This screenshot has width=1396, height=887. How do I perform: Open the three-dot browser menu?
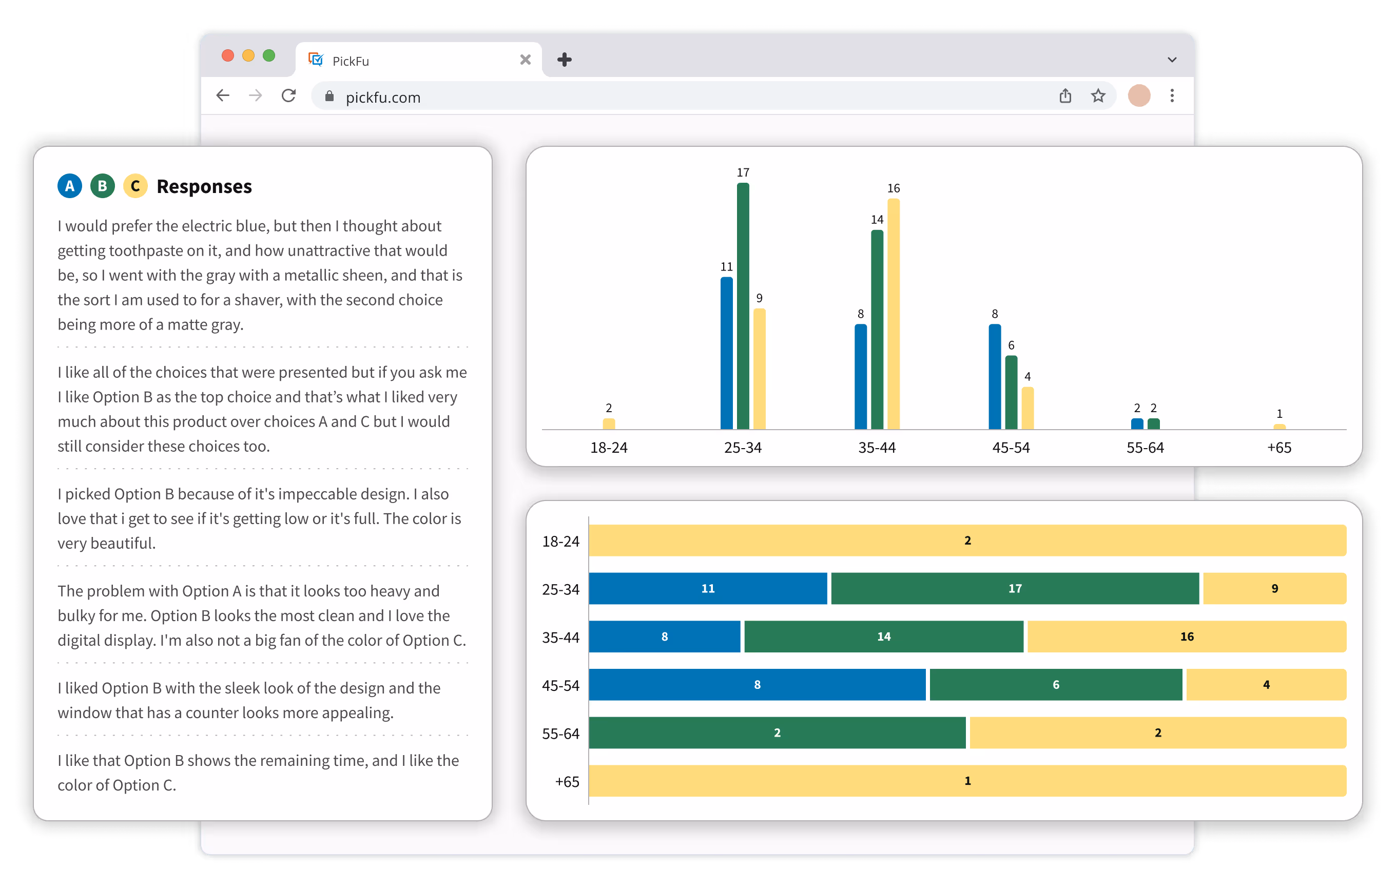pyautogui.click(x=1172, y=95)
